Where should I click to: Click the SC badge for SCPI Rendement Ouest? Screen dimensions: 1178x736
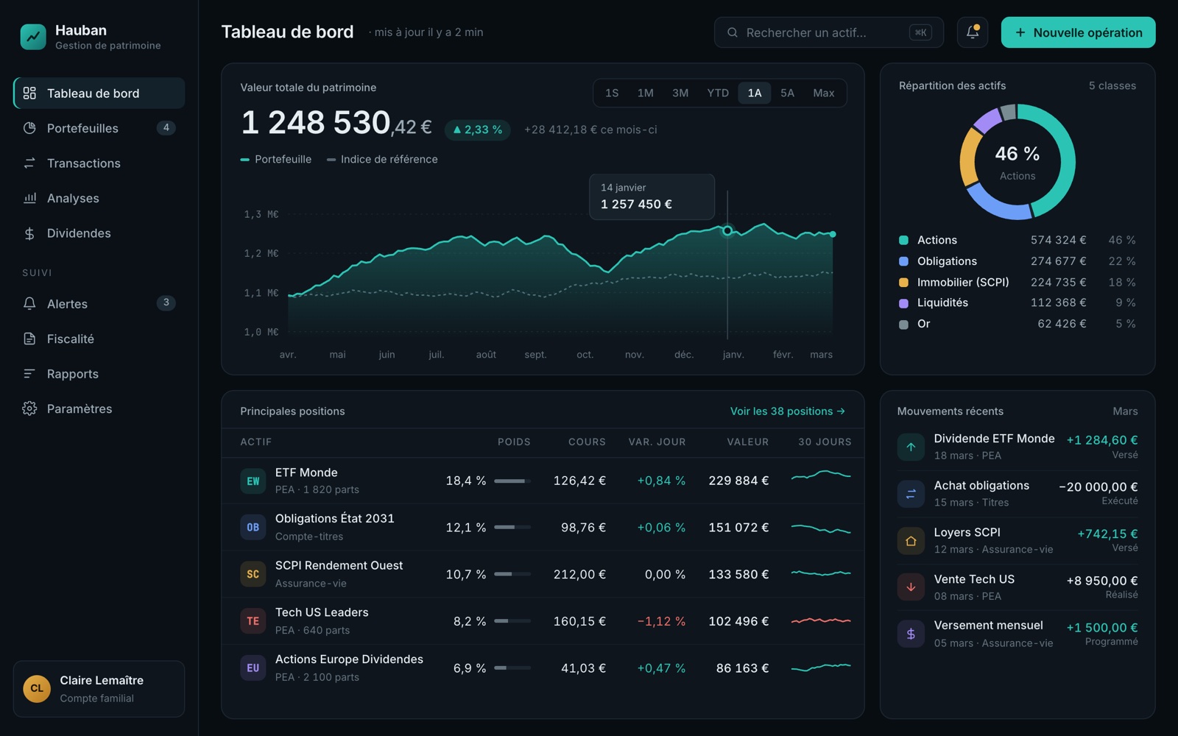click(253, 574)
